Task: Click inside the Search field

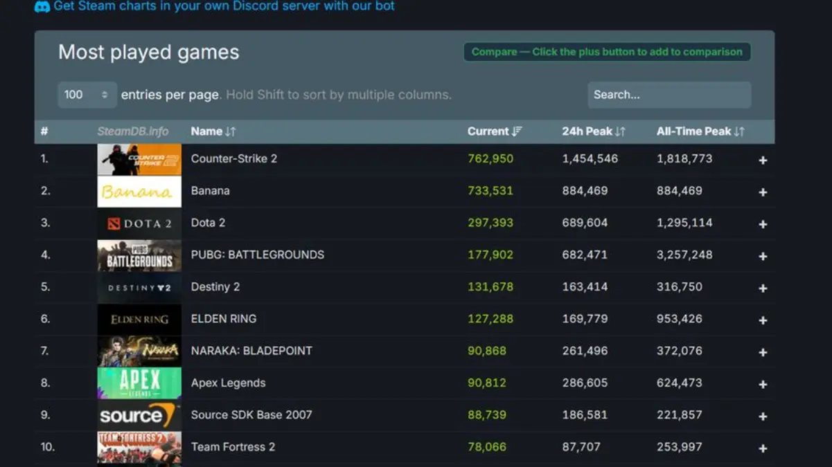Action: 669,95
